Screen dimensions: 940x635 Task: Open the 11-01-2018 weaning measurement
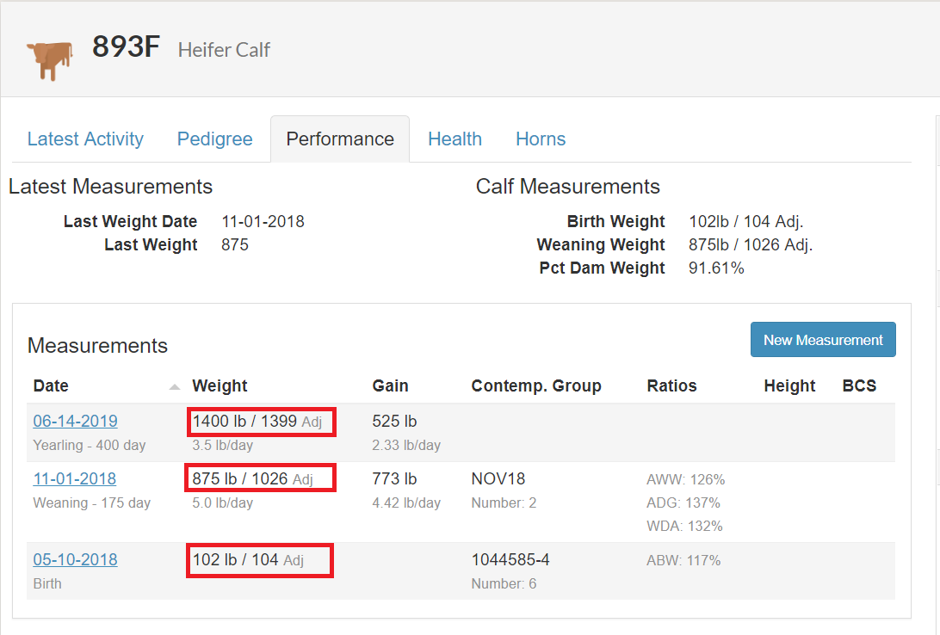point(75,479)
